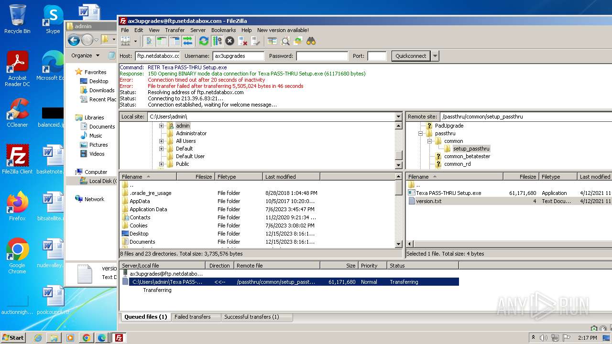
Task: Cancel the current operation
Action: (x=229, y=41)
